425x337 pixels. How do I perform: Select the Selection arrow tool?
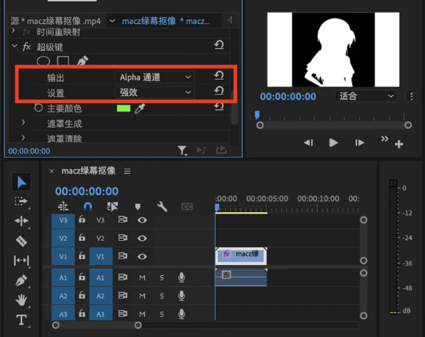pos(21,182)
